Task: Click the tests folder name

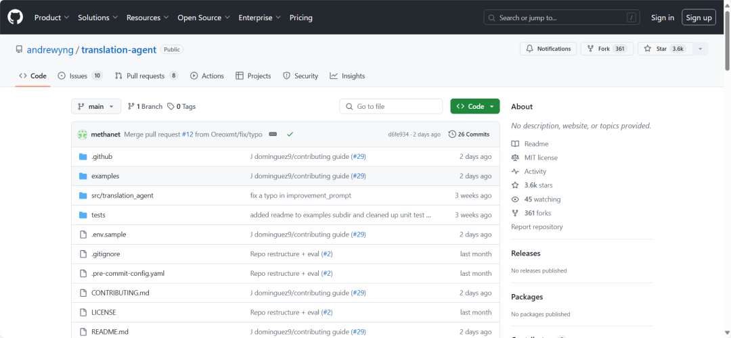Action: pos(98,215)
